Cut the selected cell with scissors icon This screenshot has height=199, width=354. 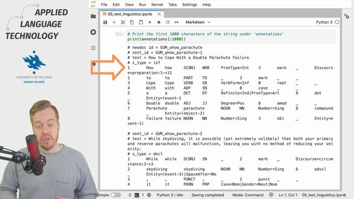pos(123,22)
